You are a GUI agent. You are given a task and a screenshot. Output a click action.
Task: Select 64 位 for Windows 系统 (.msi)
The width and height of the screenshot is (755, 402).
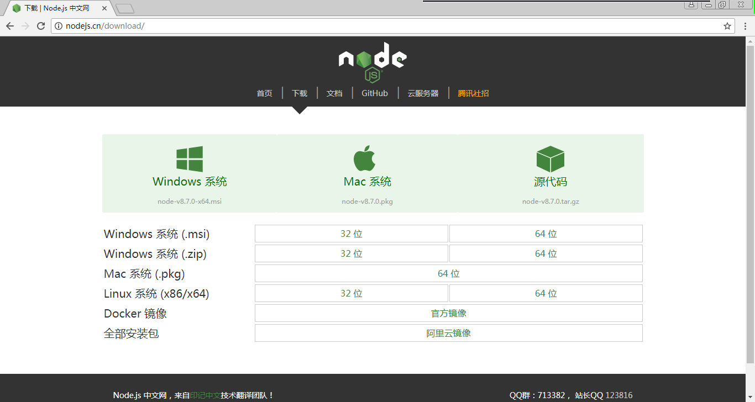click(546, 234)
